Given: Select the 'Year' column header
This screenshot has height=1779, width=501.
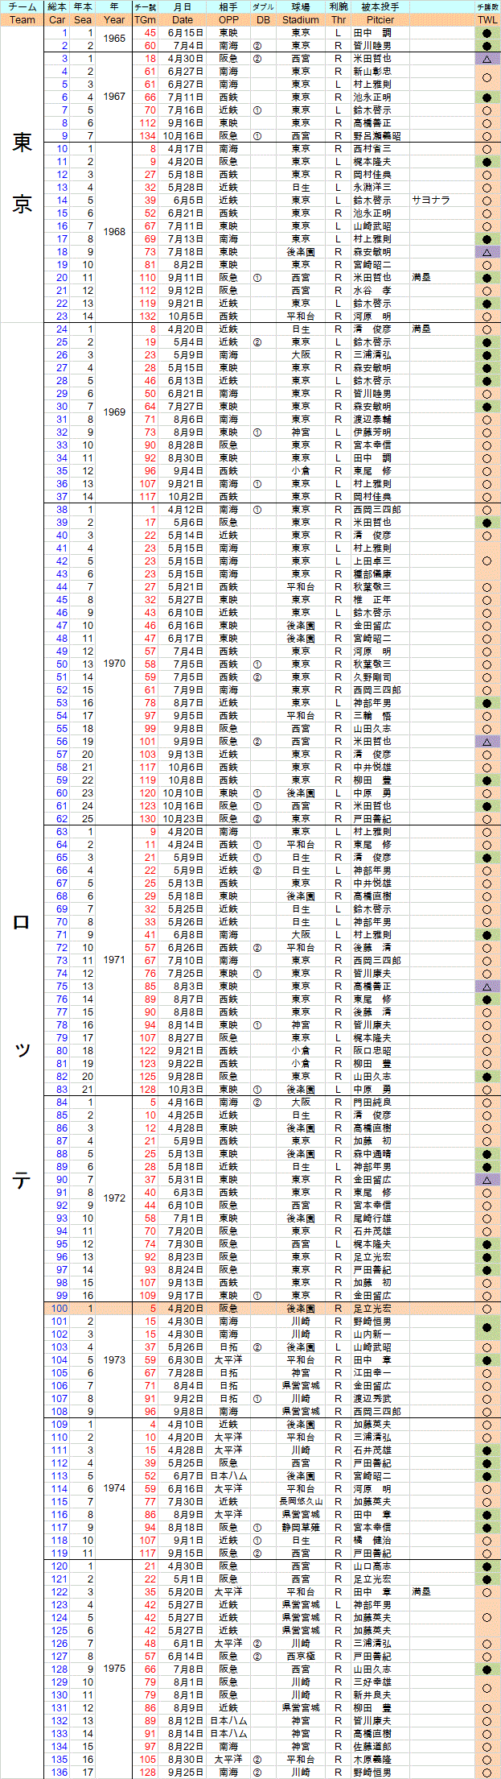Looking at the screenshot, I should click(114, 20).
